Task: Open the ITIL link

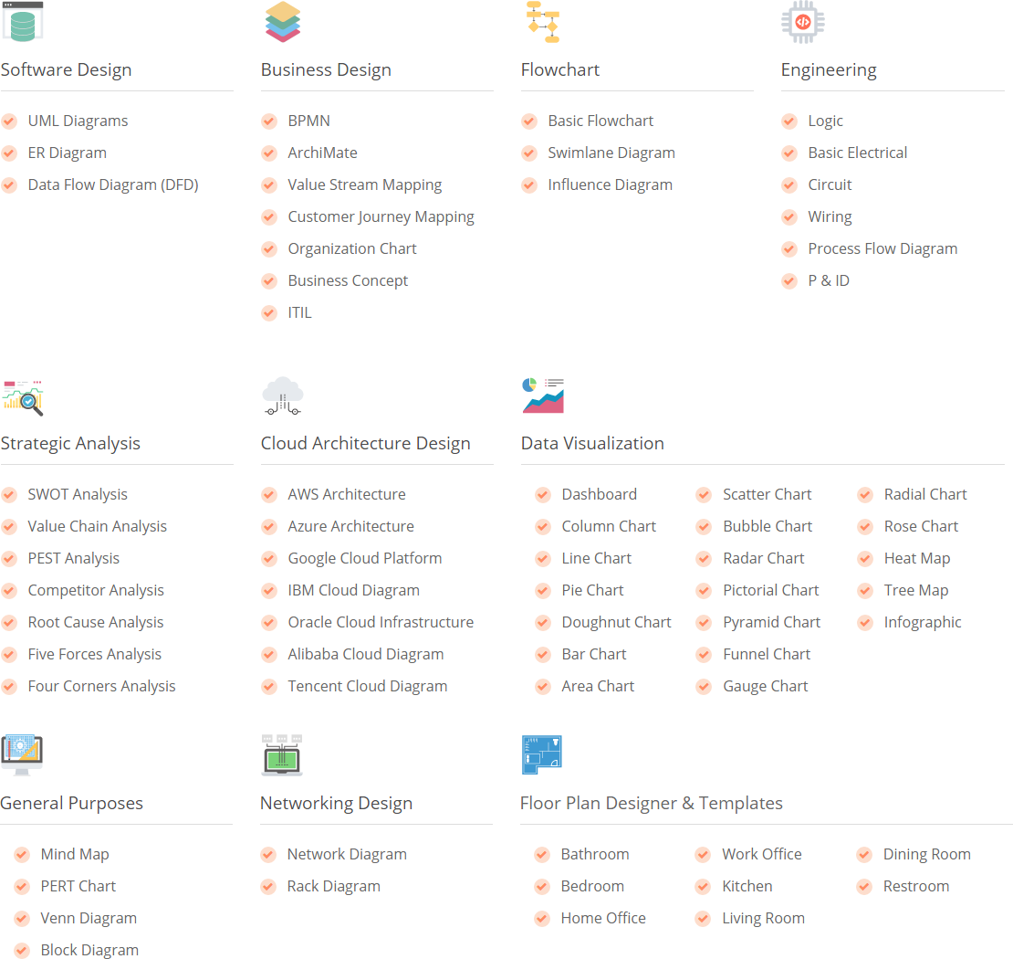Action: (299, 313)
